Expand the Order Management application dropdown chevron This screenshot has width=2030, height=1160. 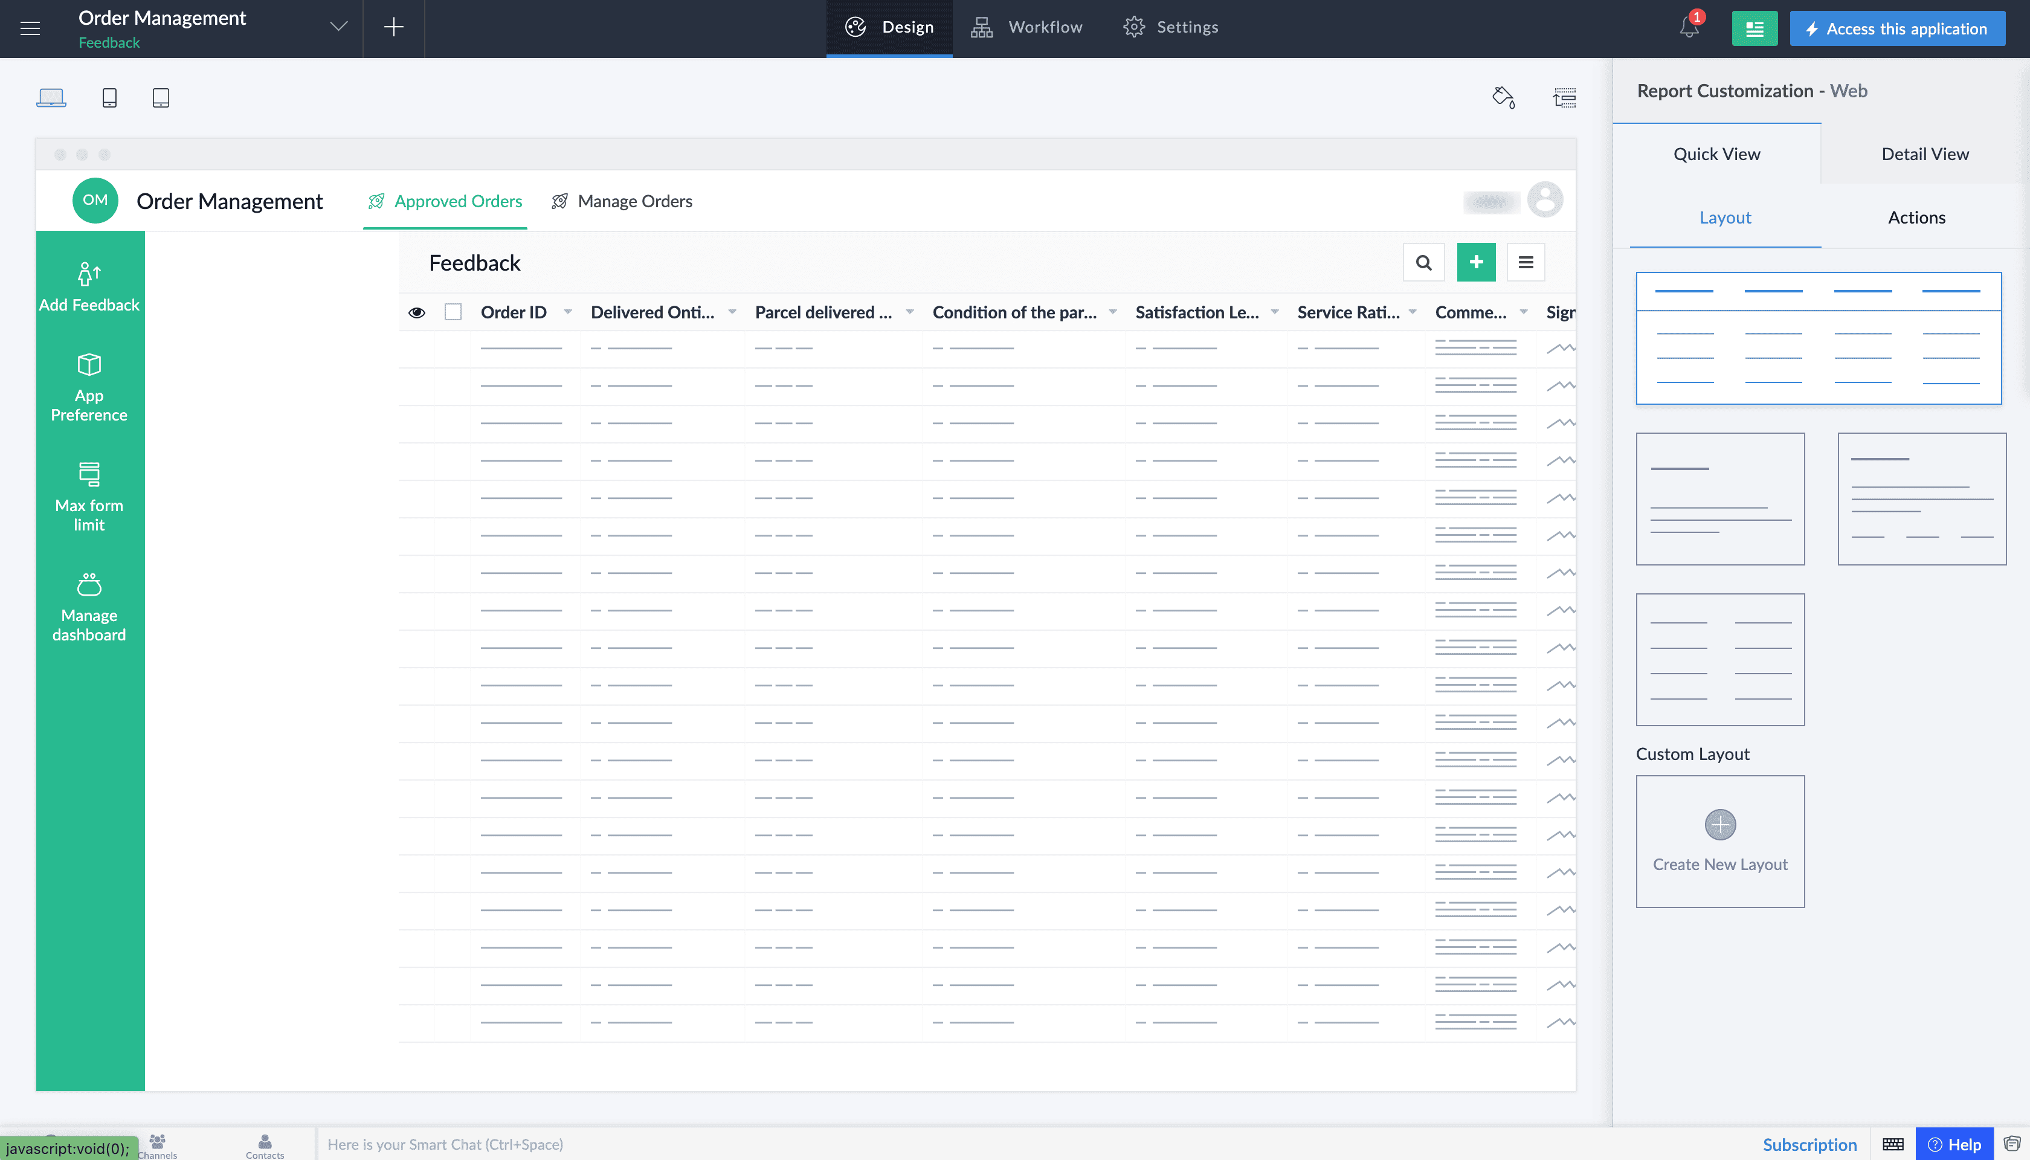338,27
